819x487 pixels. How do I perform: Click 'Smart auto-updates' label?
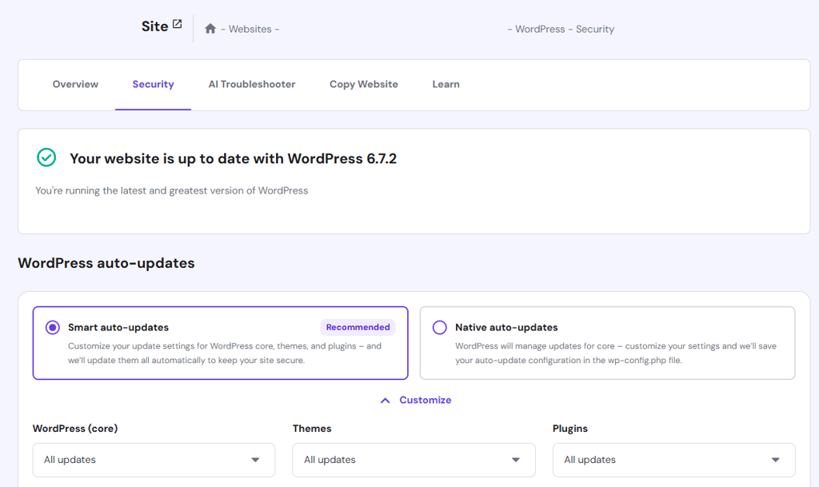click(x=118, y=327)
